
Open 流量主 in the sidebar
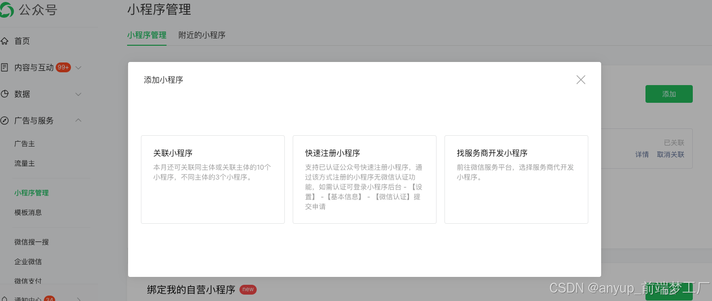pos(25,163)
